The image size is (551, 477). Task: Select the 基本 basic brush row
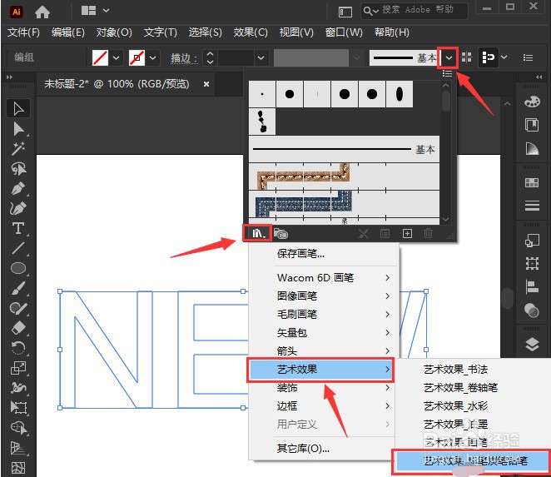pos(344,149)
